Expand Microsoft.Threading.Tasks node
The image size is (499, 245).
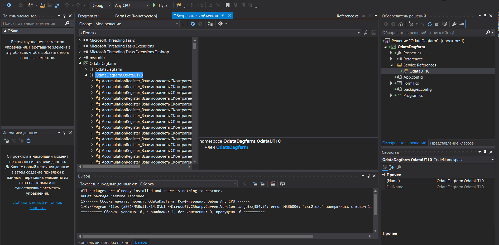pos(80,40)
